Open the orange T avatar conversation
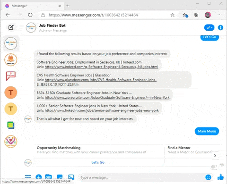 [11, 92]
